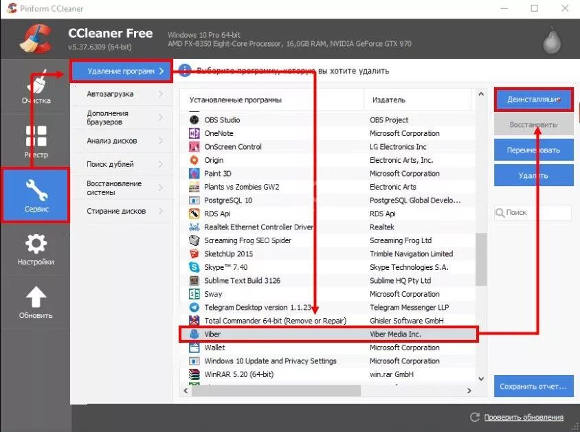Sort by Издатель column header
580x432 pixels.
click(x=418, y=100)
